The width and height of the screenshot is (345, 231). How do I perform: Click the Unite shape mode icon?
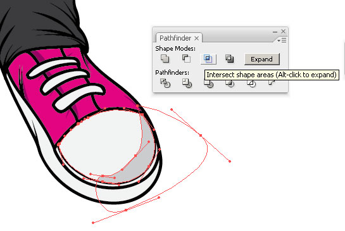pos(165,59)
